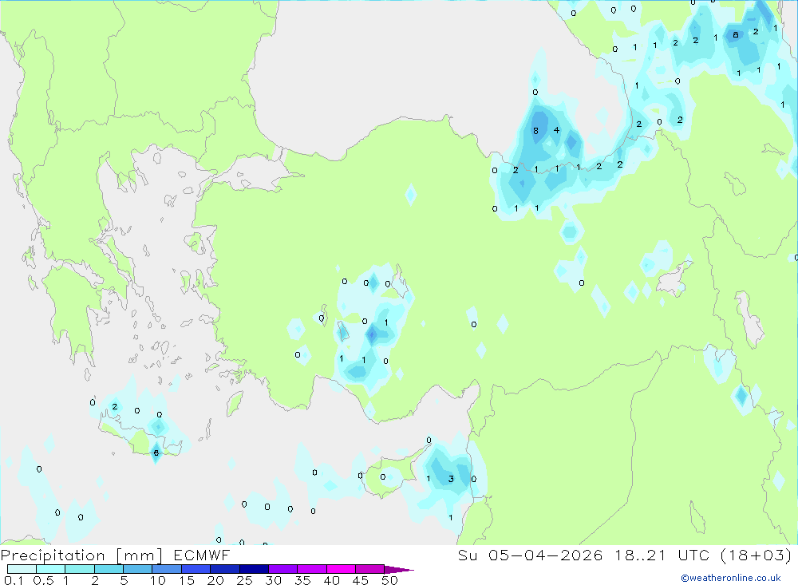Image resolution: width=798 pixels, height=585 pixels.
Task: Click the date "05-04-2026"
Action: pos(545,555)
